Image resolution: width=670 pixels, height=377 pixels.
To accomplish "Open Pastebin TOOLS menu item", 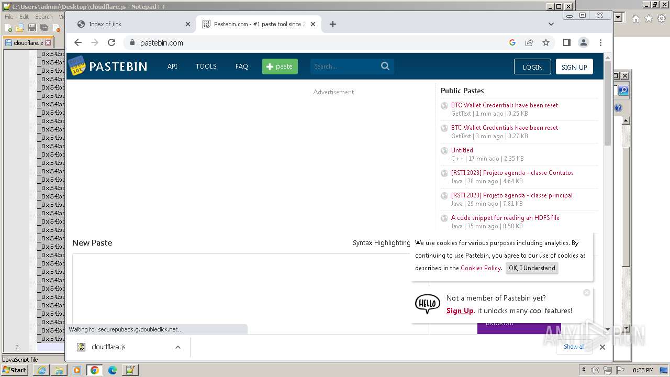I will [x=206, y=66].
